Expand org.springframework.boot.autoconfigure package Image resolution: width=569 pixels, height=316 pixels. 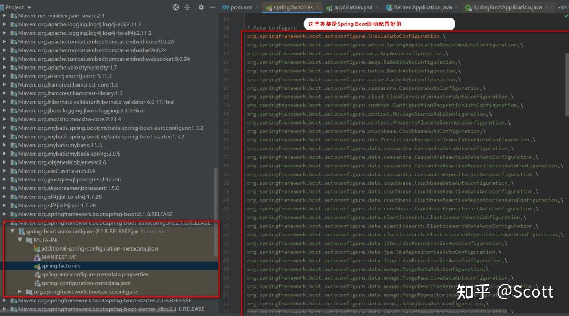click(20, 292)
